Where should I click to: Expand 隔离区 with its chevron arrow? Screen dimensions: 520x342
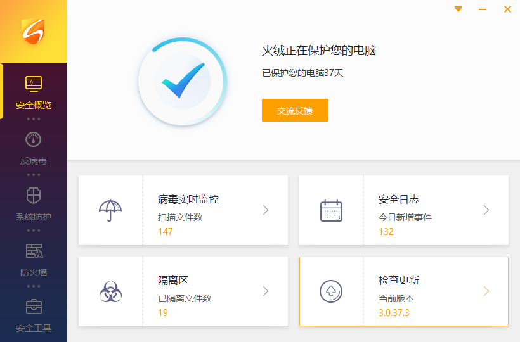(x=266, y=291)
